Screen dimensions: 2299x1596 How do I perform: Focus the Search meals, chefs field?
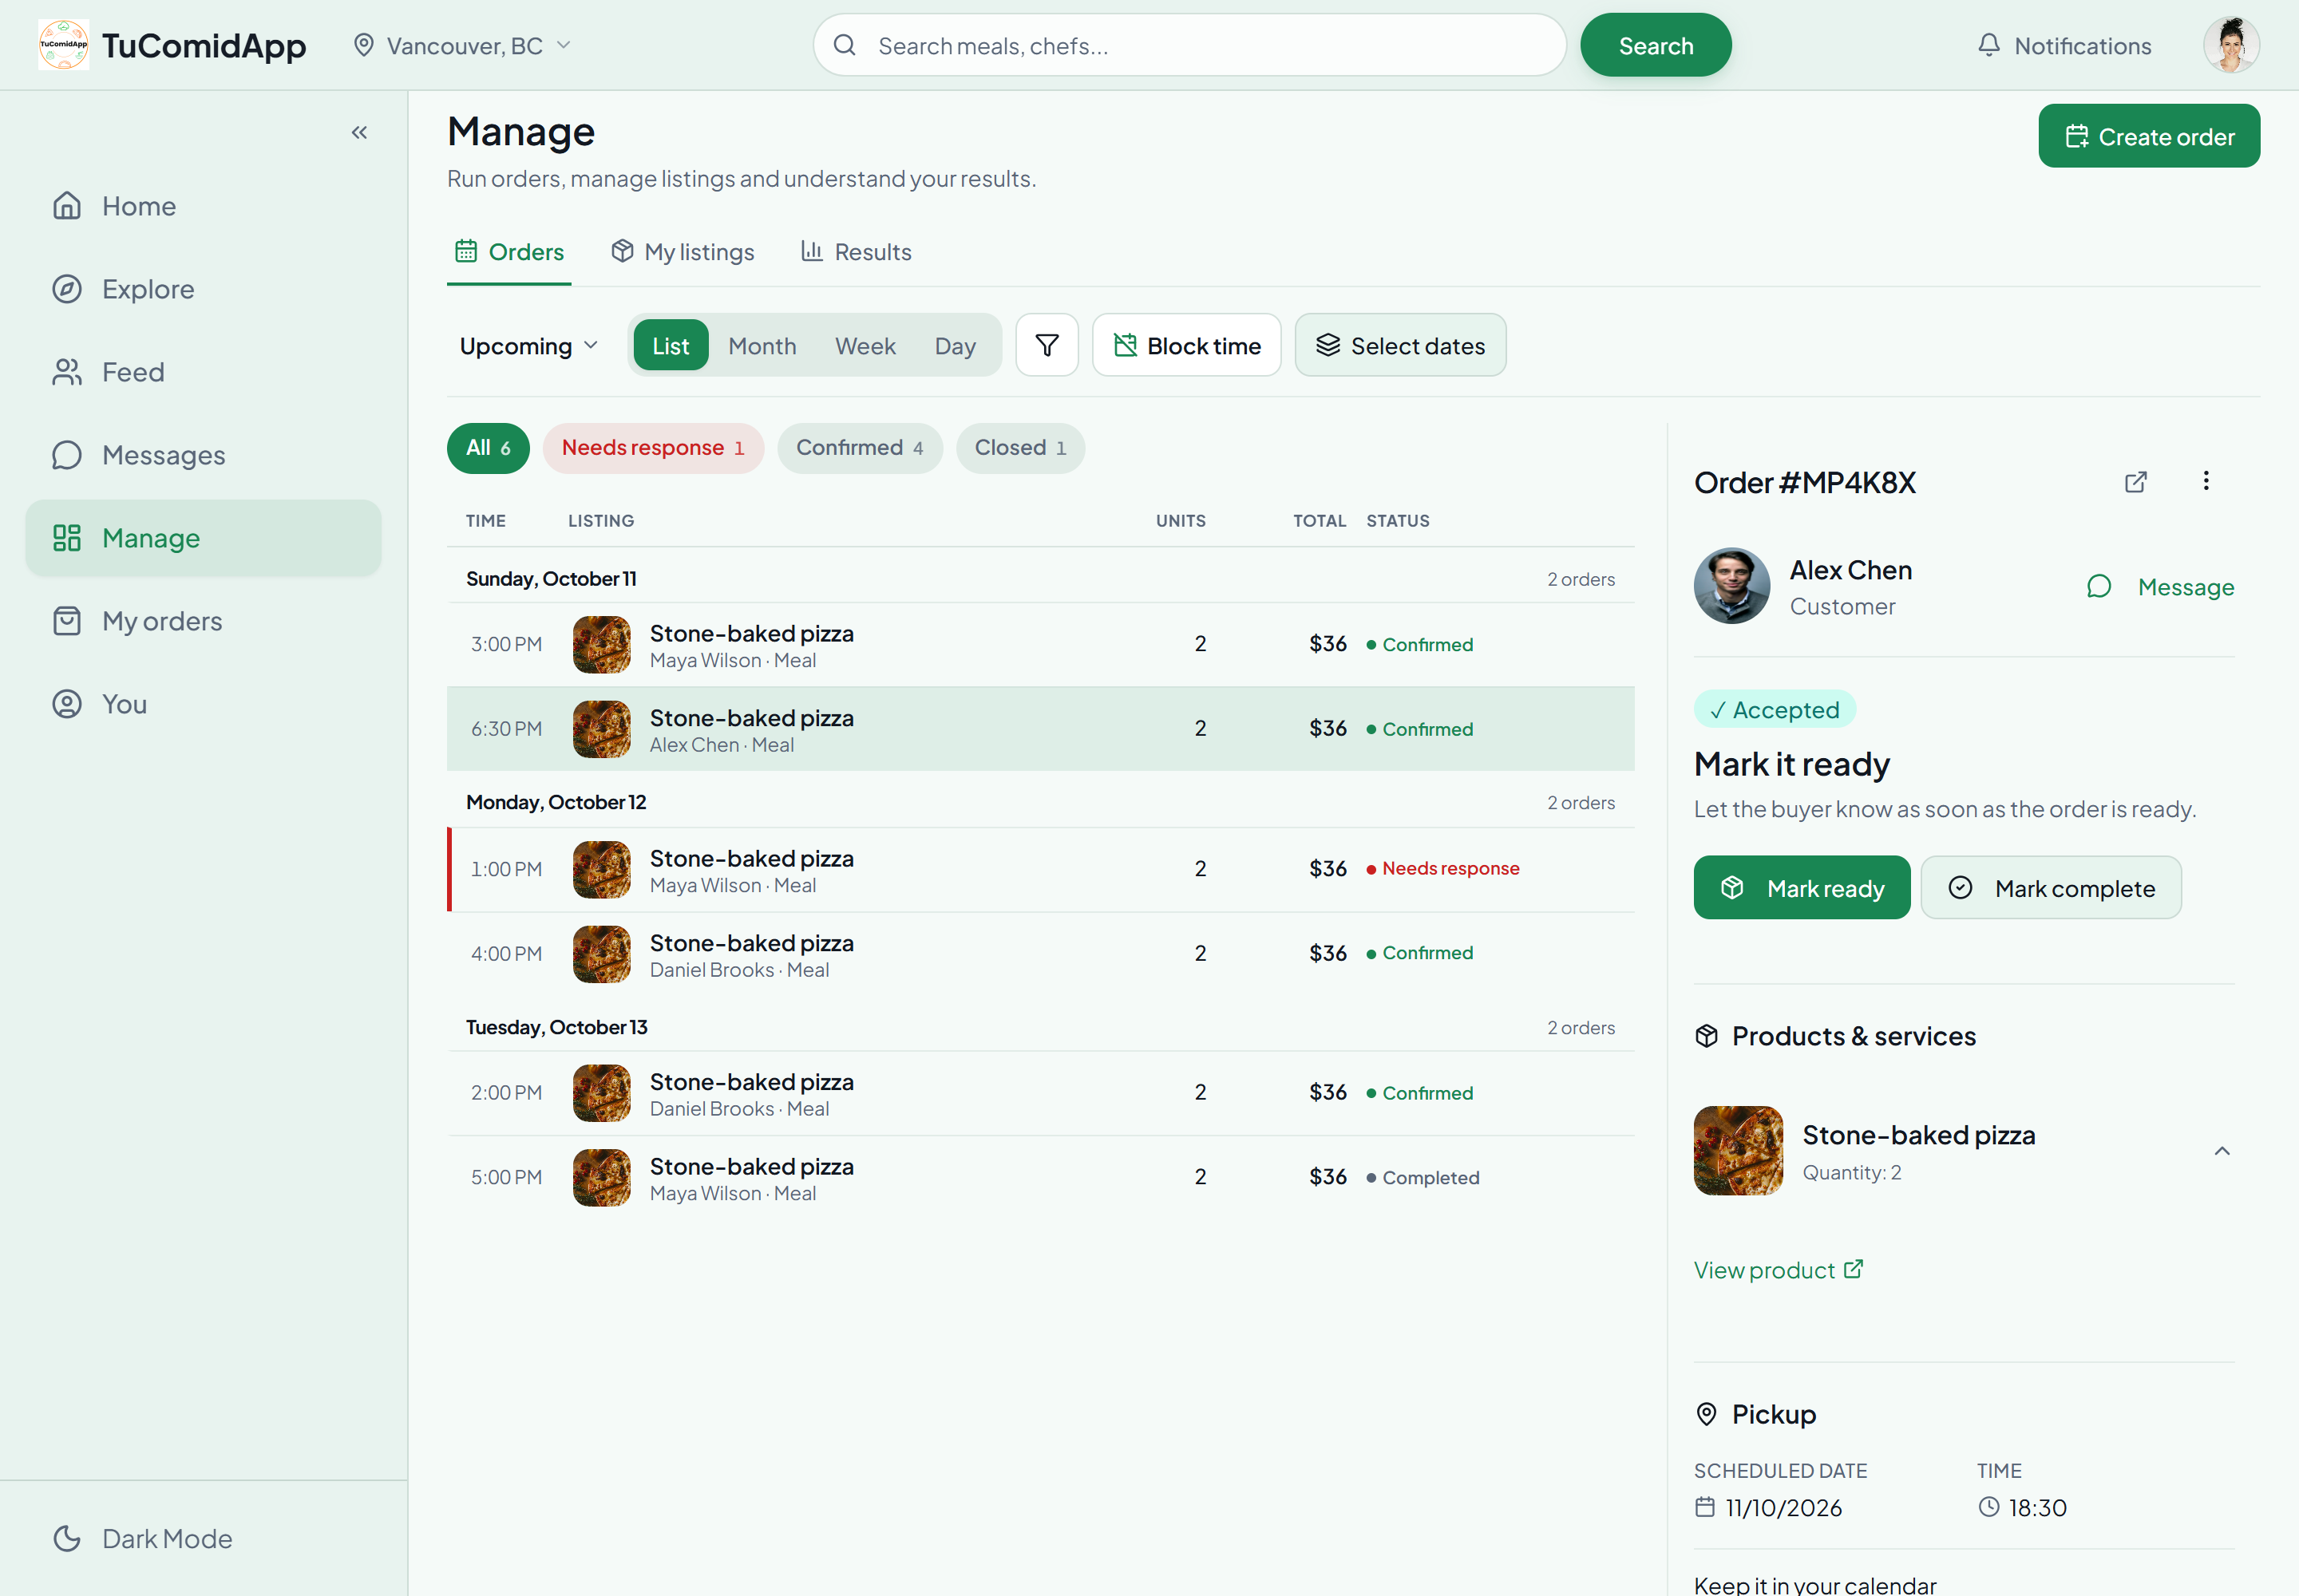1189,45
